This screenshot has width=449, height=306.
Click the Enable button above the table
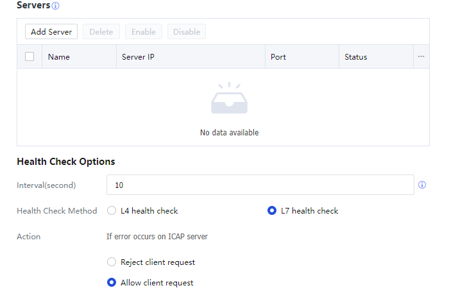point(144,31)
